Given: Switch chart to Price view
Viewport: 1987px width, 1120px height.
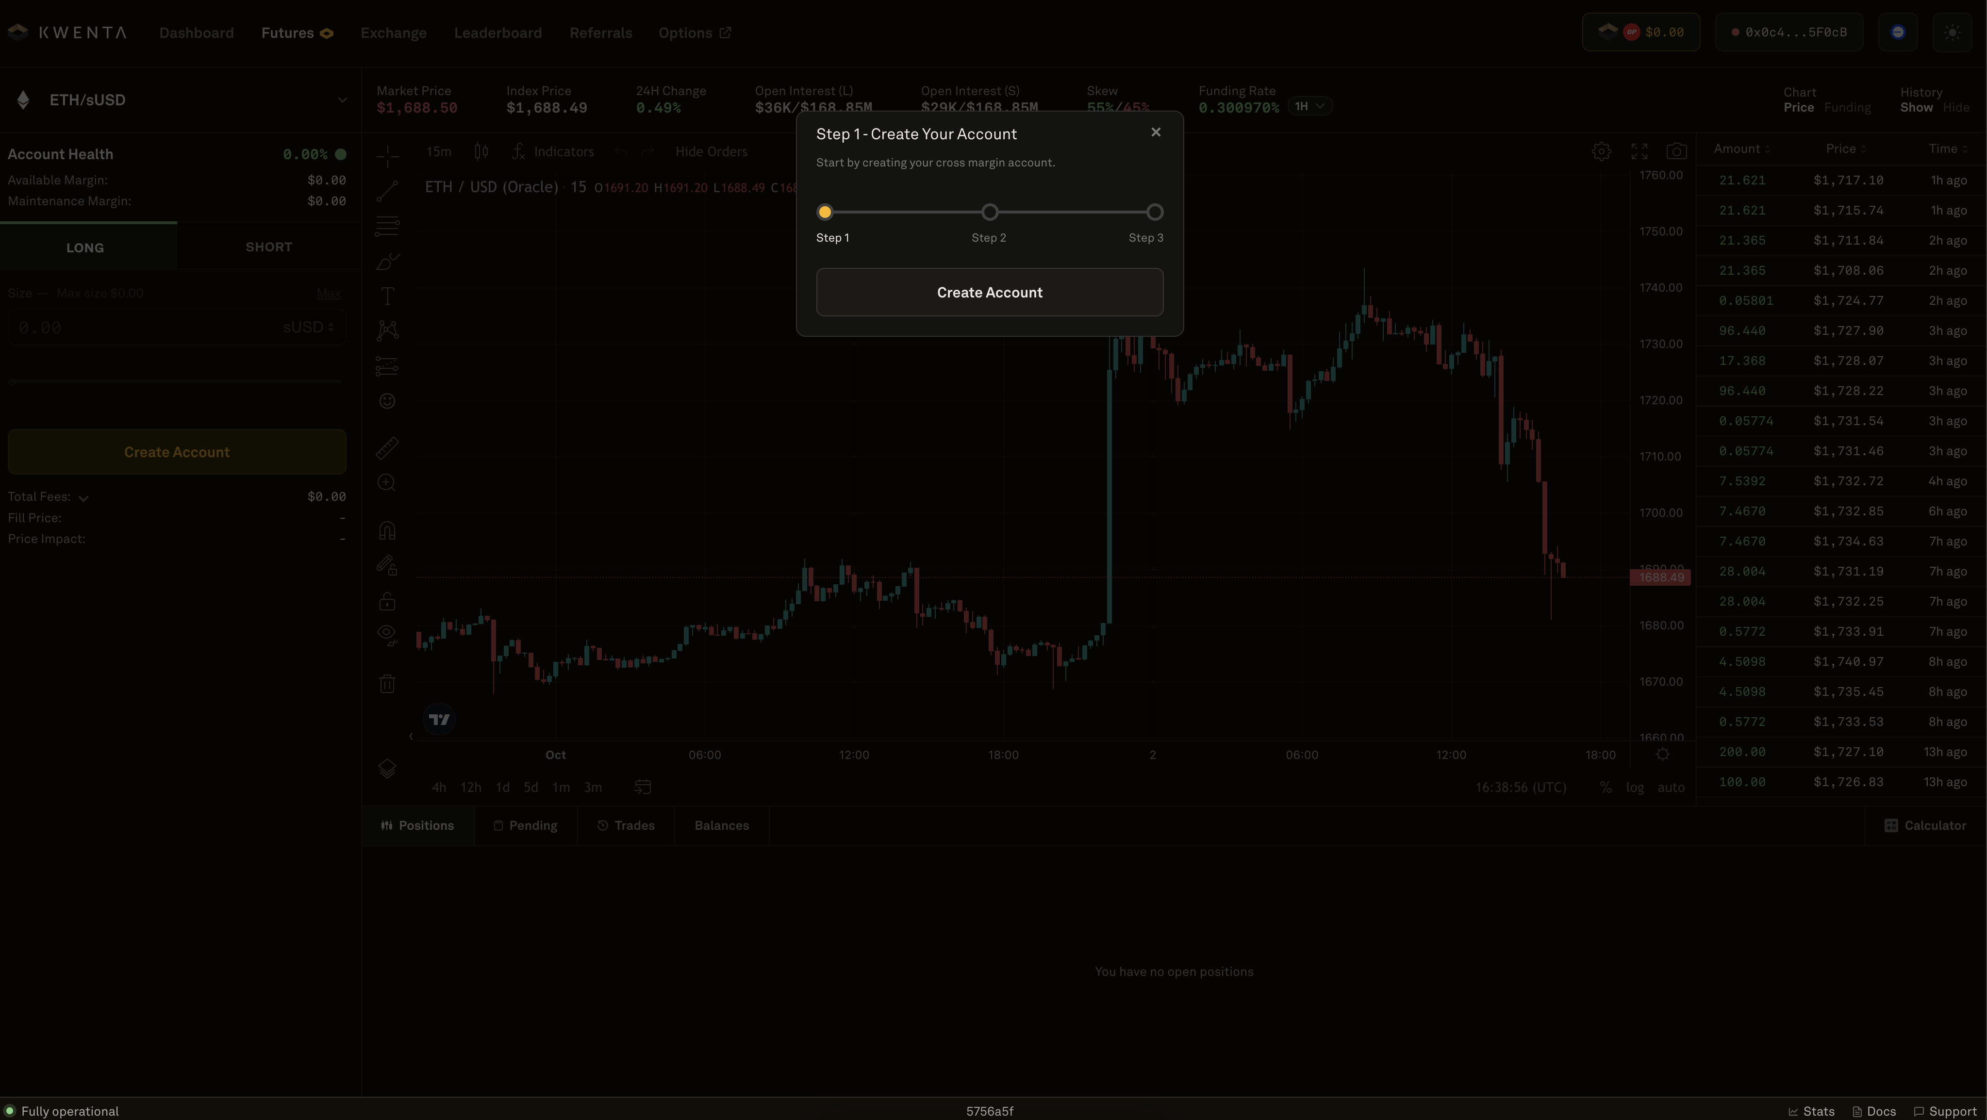Looking at the screenshot, I should coord(1798,108).
